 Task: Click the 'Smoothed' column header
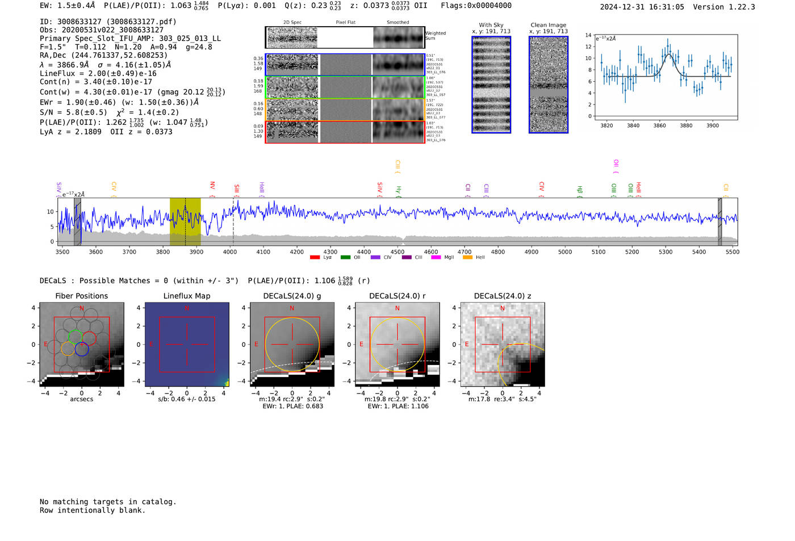pos(398,23)
